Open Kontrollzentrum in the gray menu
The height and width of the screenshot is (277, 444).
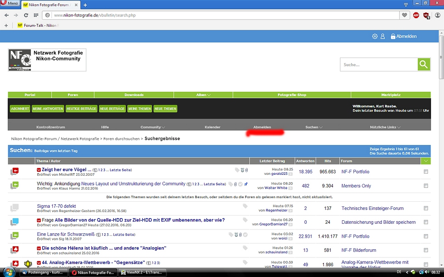pyautogui.click(x=51, y=127)
